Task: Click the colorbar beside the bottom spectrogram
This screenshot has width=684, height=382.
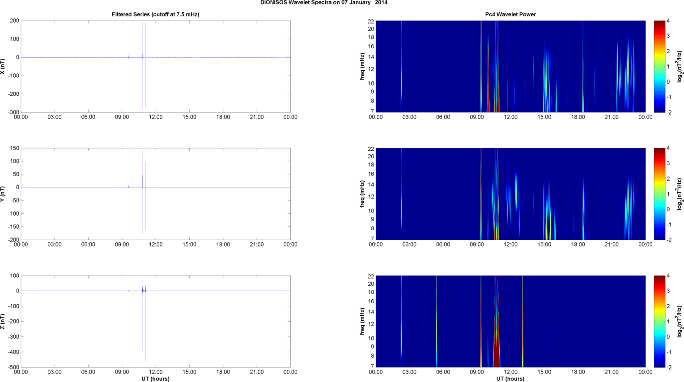Action: (x=659, y=321)
